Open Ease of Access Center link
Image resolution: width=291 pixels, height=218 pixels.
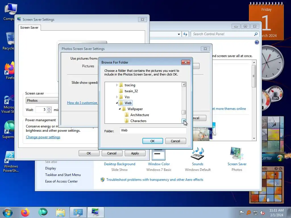(x=61, y=181)
